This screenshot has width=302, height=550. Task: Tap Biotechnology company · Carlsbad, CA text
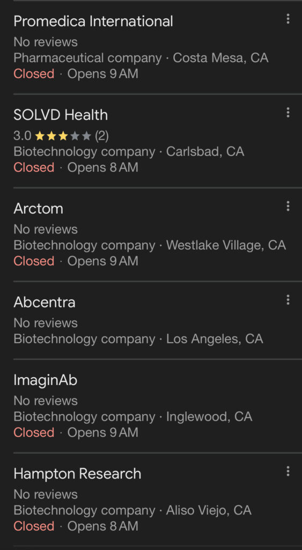(129, 151)
